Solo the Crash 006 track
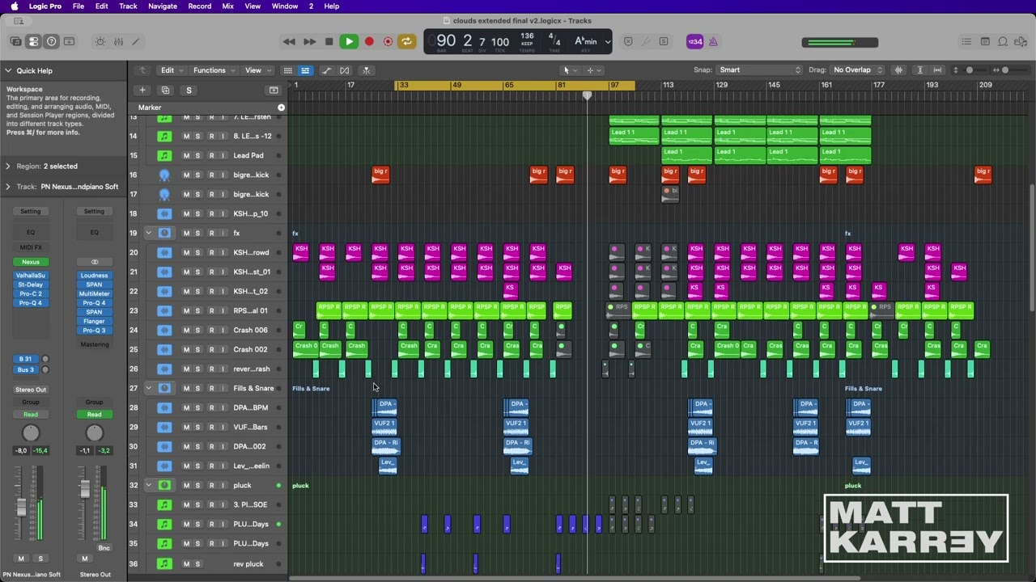Screen dimensions: 1036x582 coord(197,330)
